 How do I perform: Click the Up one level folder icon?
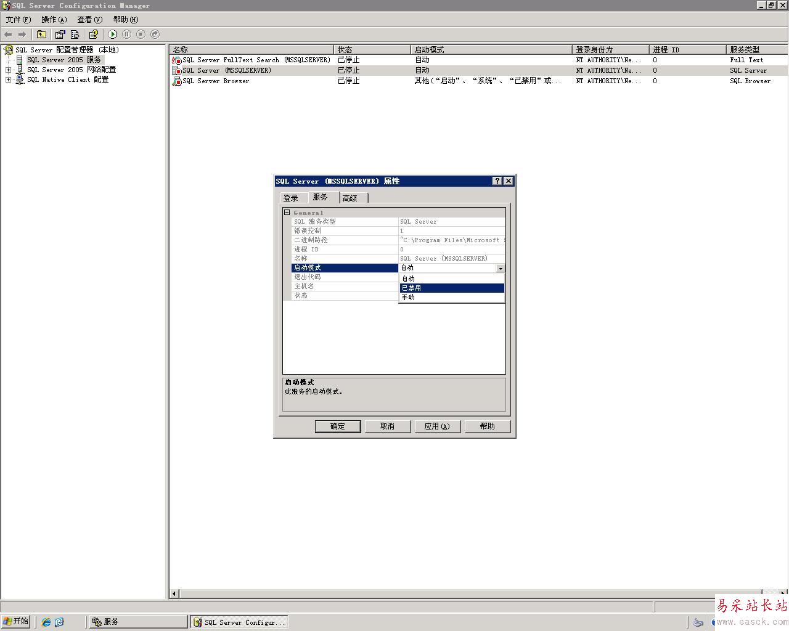(x=41, y=35)
